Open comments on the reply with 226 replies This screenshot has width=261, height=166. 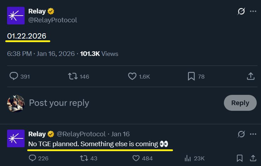tap(33, 158)
